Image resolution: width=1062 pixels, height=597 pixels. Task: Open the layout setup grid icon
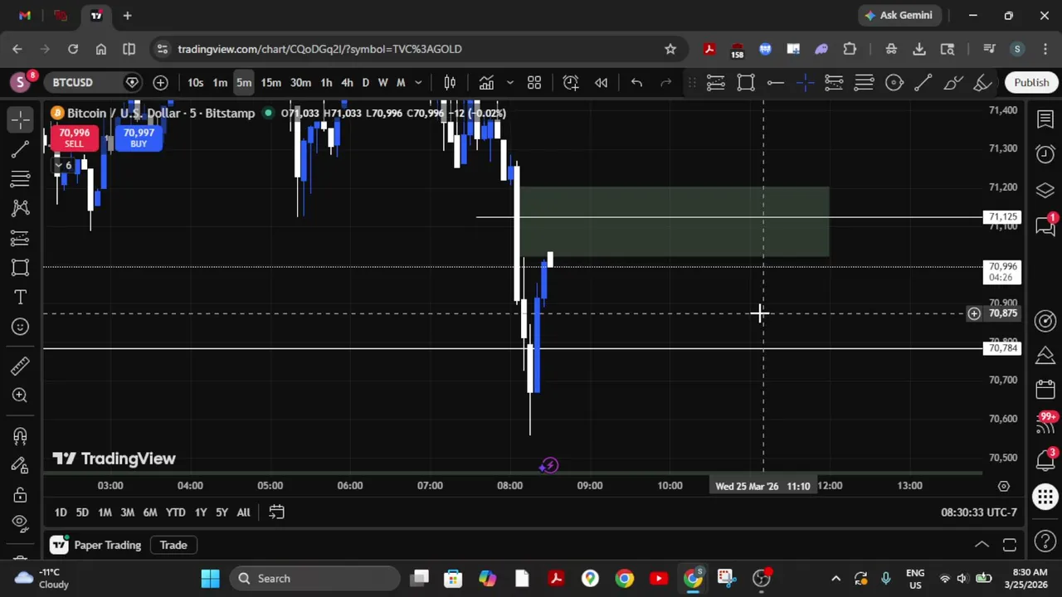coord(534,82)
